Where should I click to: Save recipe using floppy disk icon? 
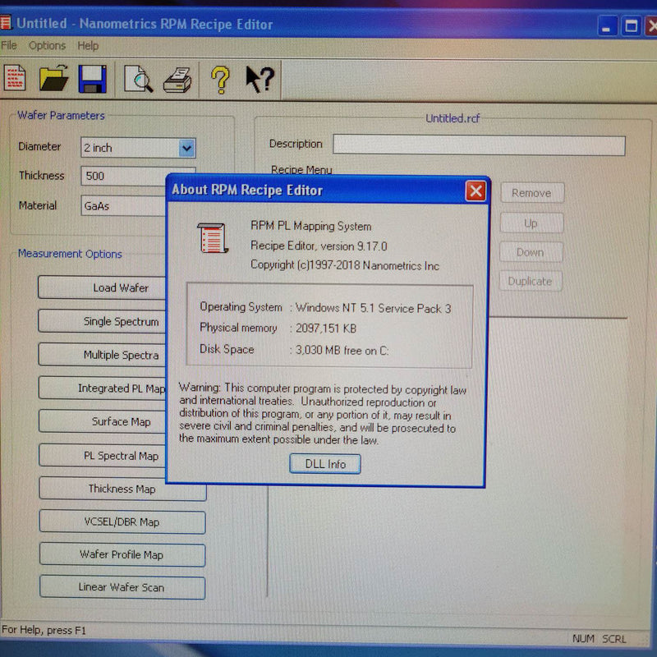pos(93,79)
